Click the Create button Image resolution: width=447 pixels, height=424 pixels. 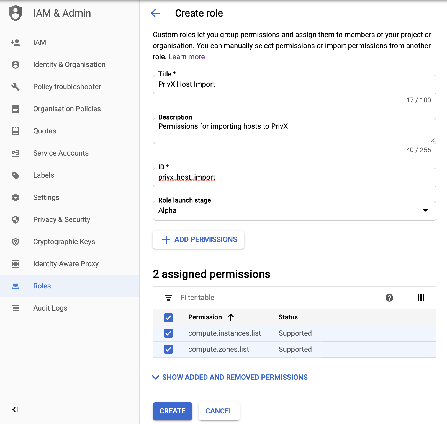pos(173,411)
